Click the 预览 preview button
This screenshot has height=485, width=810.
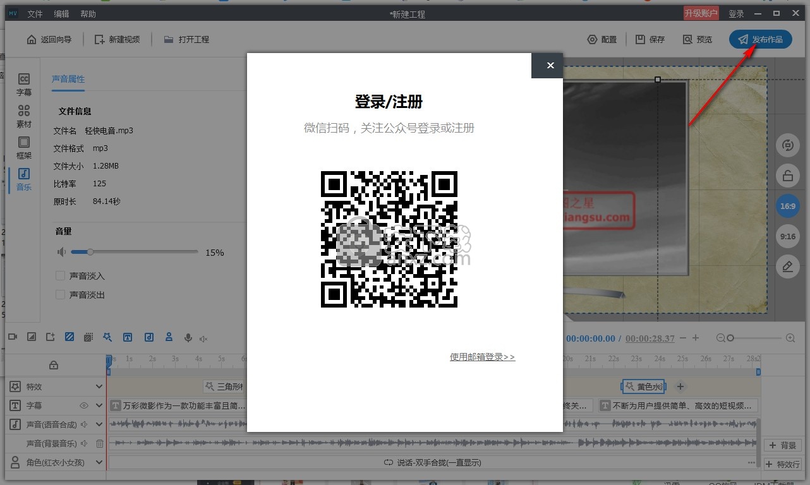698,39
